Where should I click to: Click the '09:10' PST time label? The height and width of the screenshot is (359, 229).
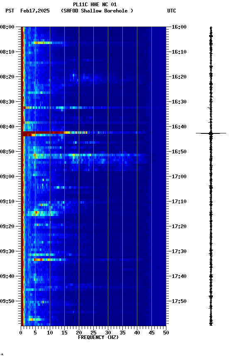[x=7, y=202]
